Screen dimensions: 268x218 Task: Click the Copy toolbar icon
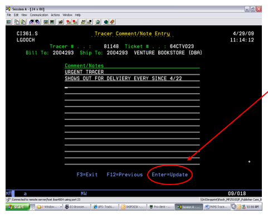pyautogui.click(x=17, y=22)
